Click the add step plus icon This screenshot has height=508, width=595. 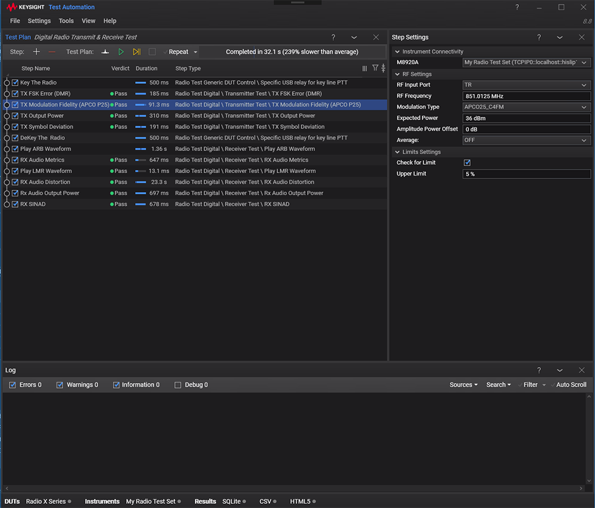(x=36, y=52)
